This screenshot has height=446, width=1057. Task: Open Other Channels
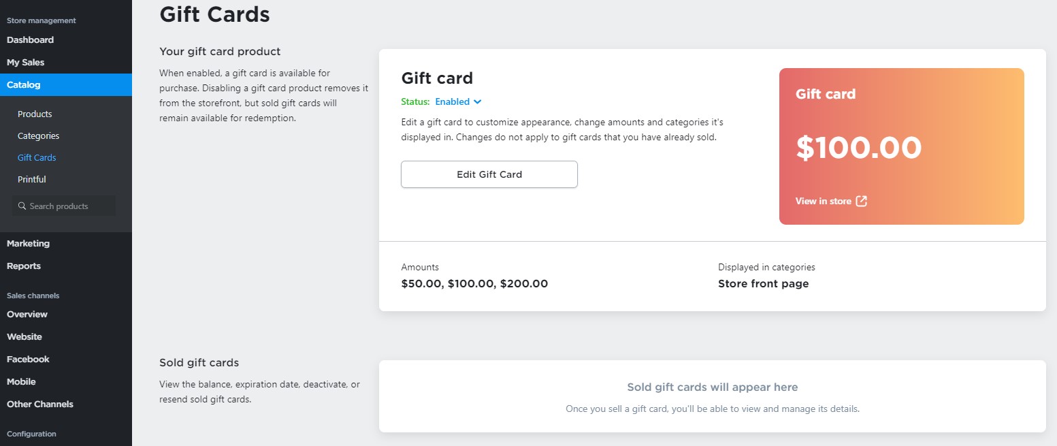pyautogui.click(x=39, y=404)
